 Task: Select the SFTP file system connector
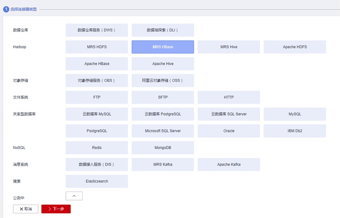tap(163, 97)
